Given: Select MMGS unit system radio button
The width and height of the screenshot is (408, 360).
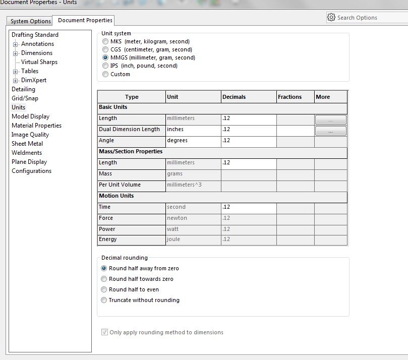Looking at the screenshot, I should pyautogui.click(x=105, y=57).
